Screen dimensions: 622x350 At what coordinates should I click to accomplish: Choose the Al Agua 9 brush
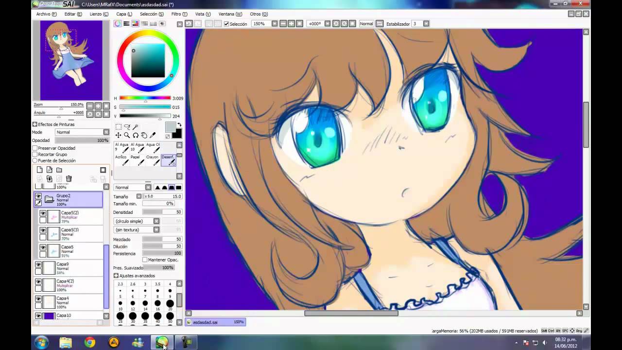pyautogui.click(x=121, y=148)
